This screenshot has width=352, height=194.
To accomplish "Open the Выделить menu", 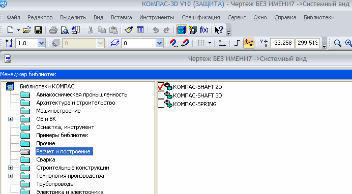I will point(73,17).
